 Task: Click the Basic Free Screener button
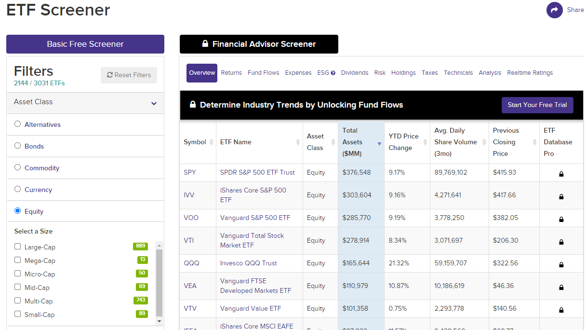85,44
